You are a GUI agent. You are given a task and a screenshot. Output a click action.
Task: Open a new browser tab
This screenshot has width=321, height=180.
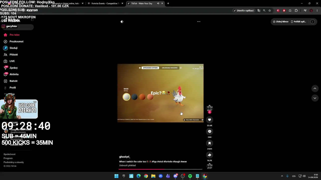pos(168,3)
